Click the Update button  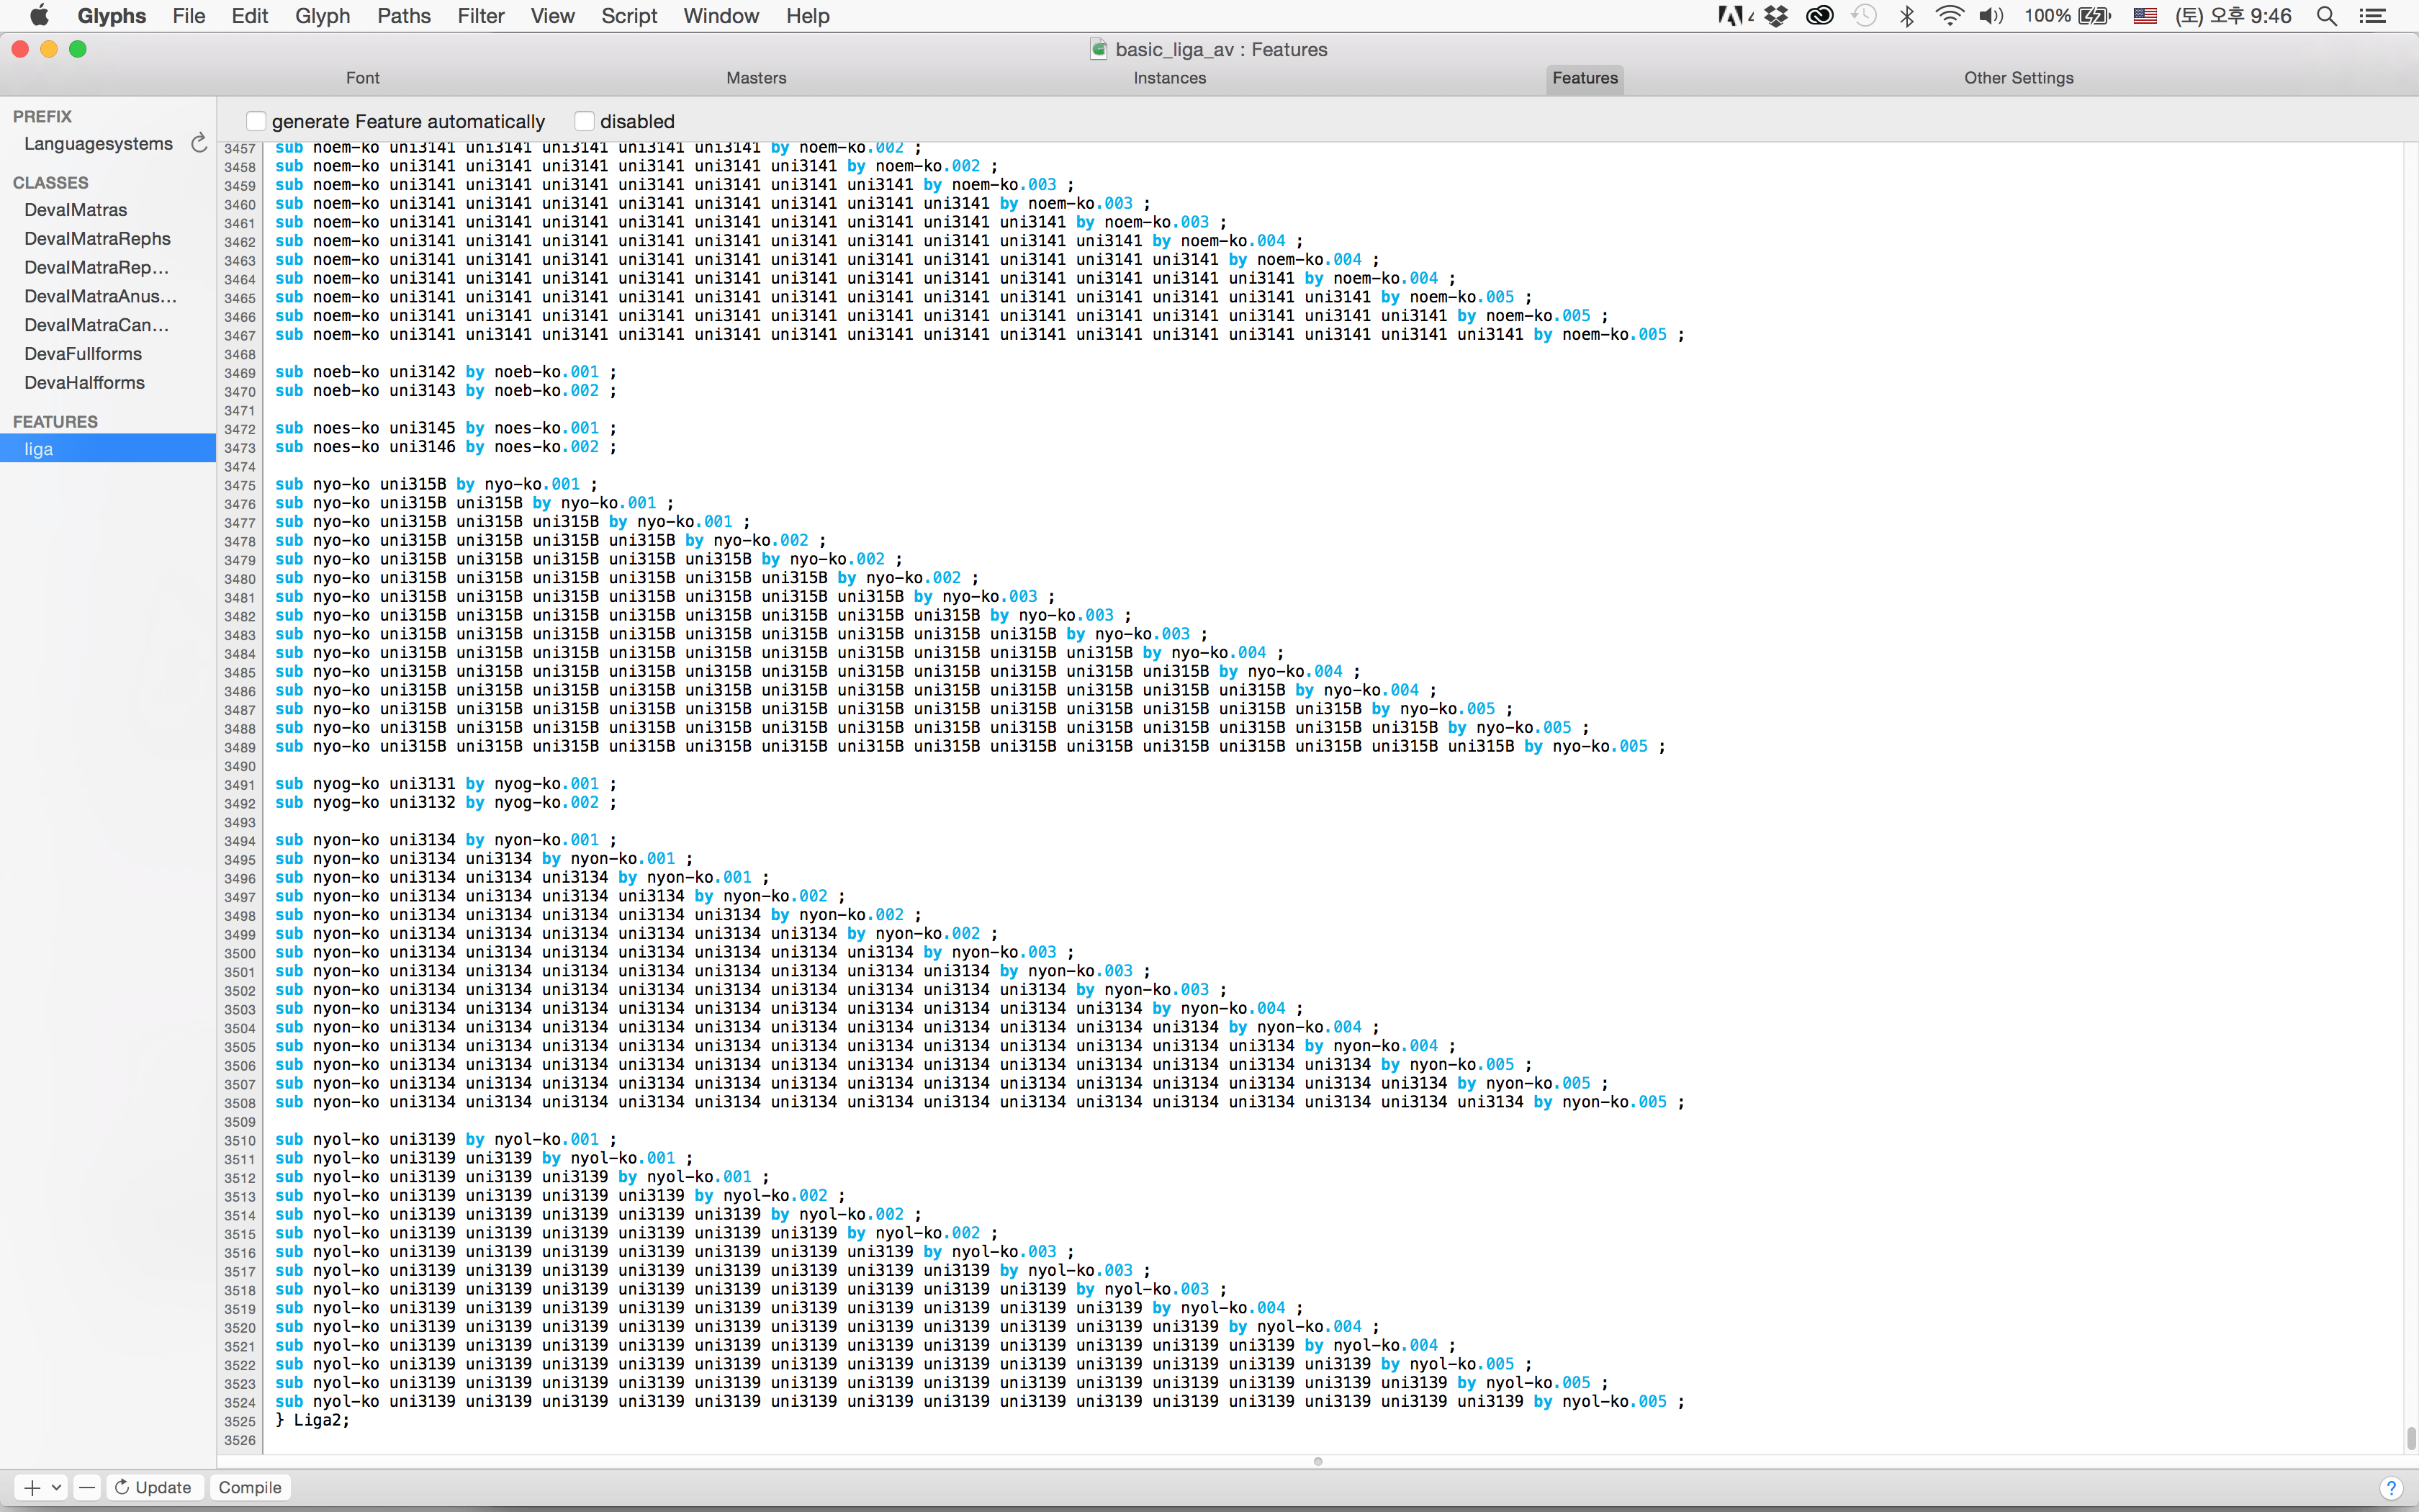153,1487
